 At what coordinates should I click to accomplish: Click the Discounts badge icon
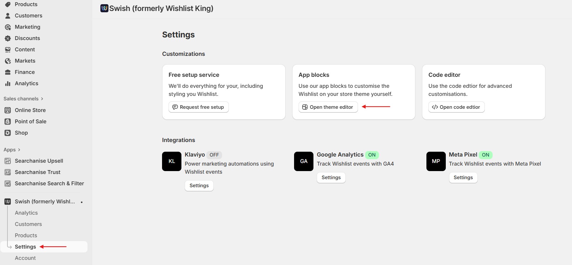point(8,38)
